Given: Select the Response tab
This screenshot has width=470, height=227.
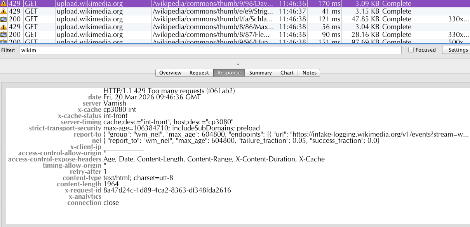Looking at the screenshot, I should (229, 73).
